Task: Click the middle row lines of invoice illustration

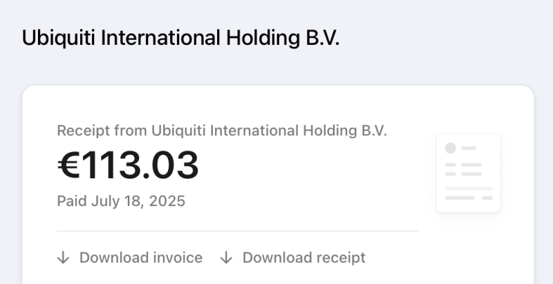Action: [463, 169]
